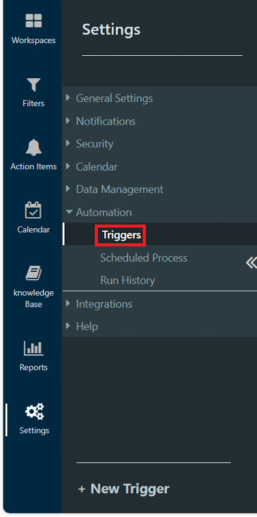Open Scheduled Process under Automation

144,258
